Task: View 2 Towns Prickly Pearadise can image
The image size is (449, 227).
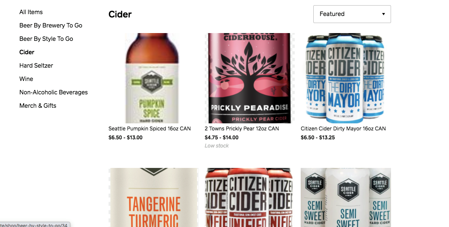Action: coord(250,78)
